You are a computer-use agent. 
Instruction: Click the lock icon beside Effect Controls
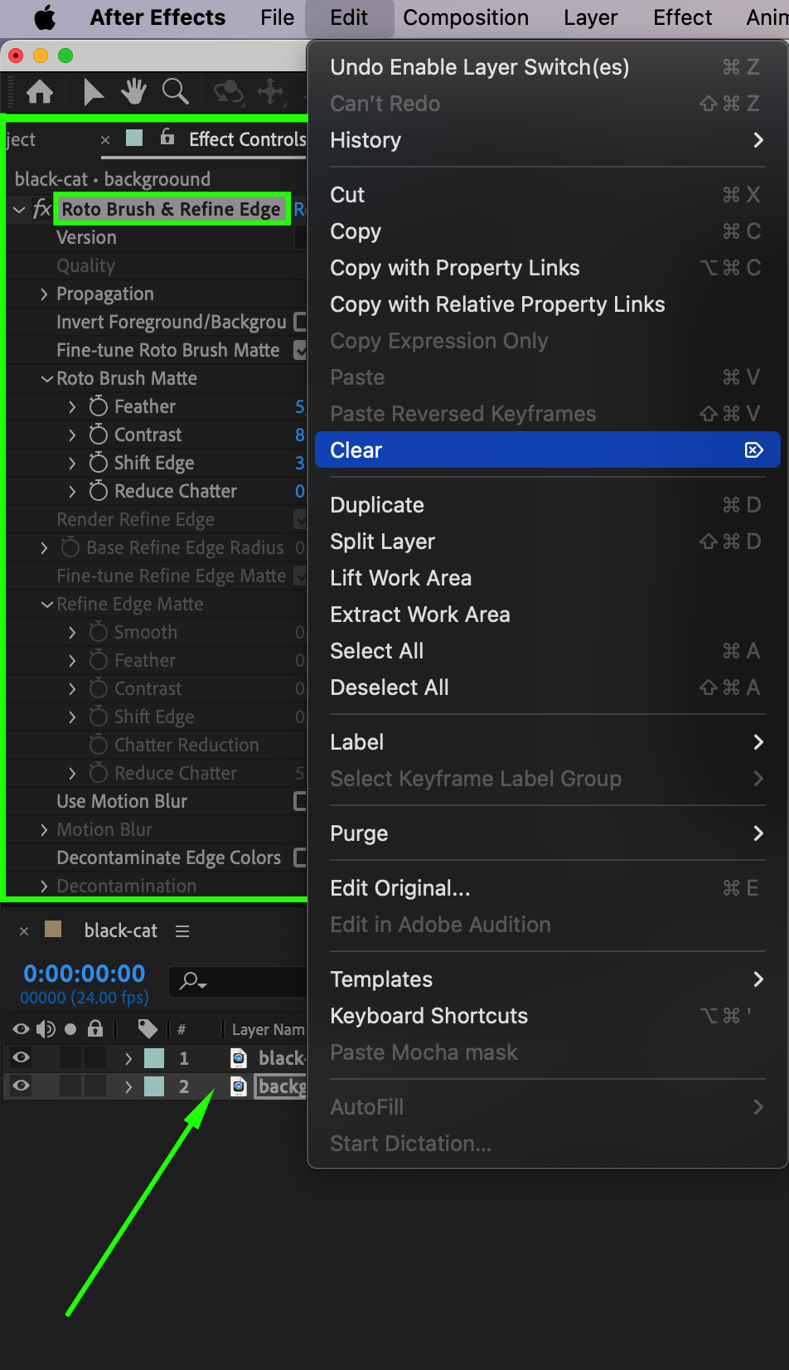point(167,138)
